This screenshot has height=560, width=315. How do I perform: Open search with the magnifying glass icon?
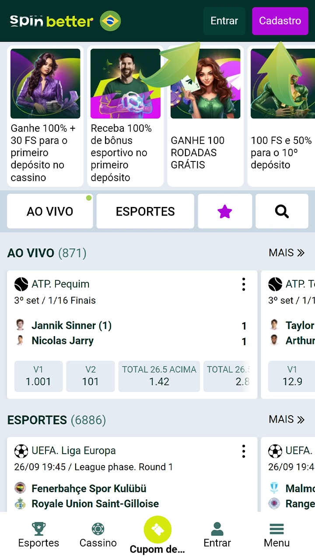(282, 211)
